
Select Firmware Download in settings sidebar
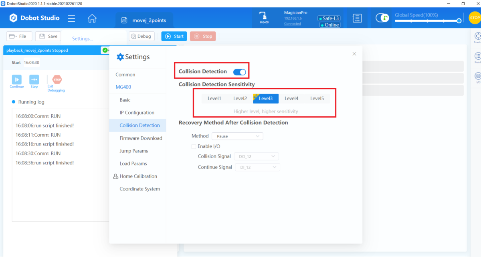tap(141, 138)
